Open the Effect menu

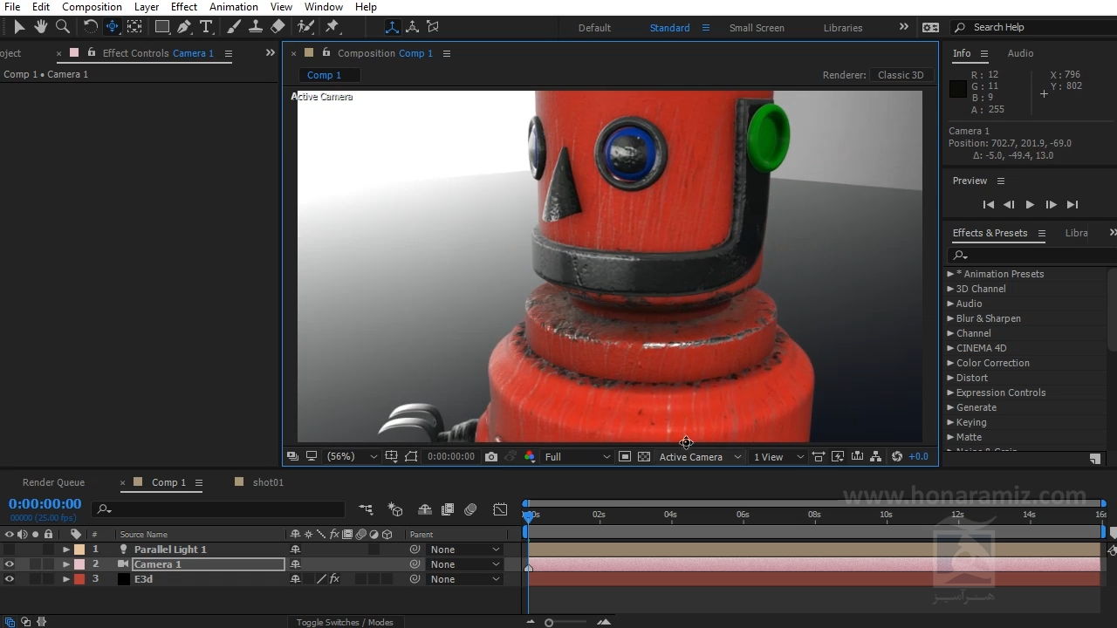183,7
